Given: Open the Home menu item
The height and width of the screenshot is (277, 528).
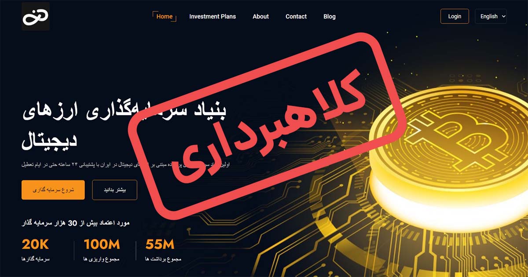Looking at the screenshot, I should 165,16.
